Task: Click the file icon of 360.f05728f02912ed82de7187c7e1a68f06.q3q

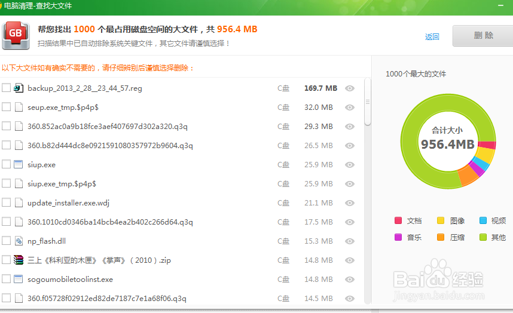Action: 19,298
